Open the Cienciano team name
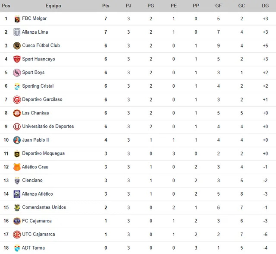Viewport: 276px width, 254px height. coord(32,180)
